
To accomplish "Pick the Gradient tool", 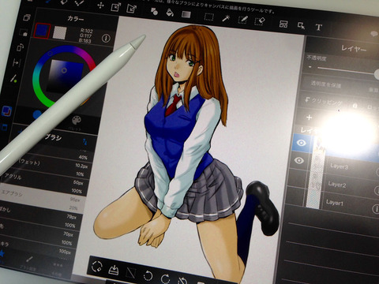I will pyautogui.click(x=186, y=14).
